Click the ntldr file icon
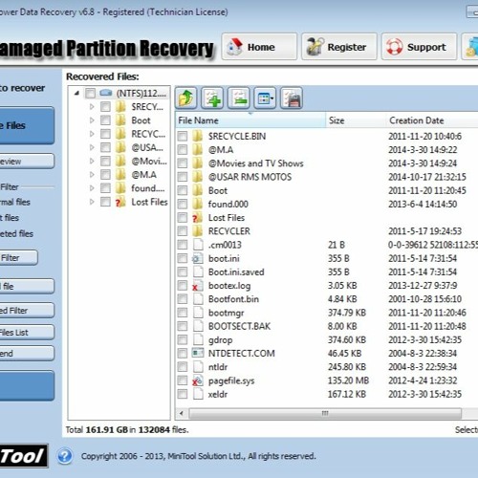478x478 pixels. click(x=198, y=367)
